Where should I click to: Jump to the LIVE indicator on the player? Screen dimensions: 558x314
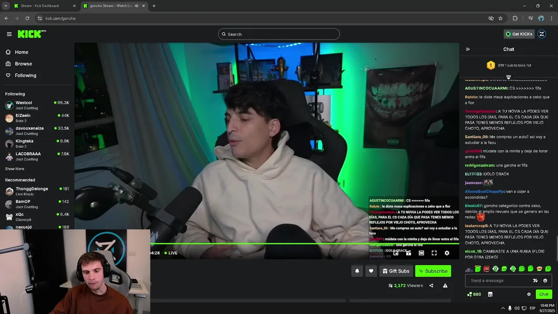click(171, 253)
